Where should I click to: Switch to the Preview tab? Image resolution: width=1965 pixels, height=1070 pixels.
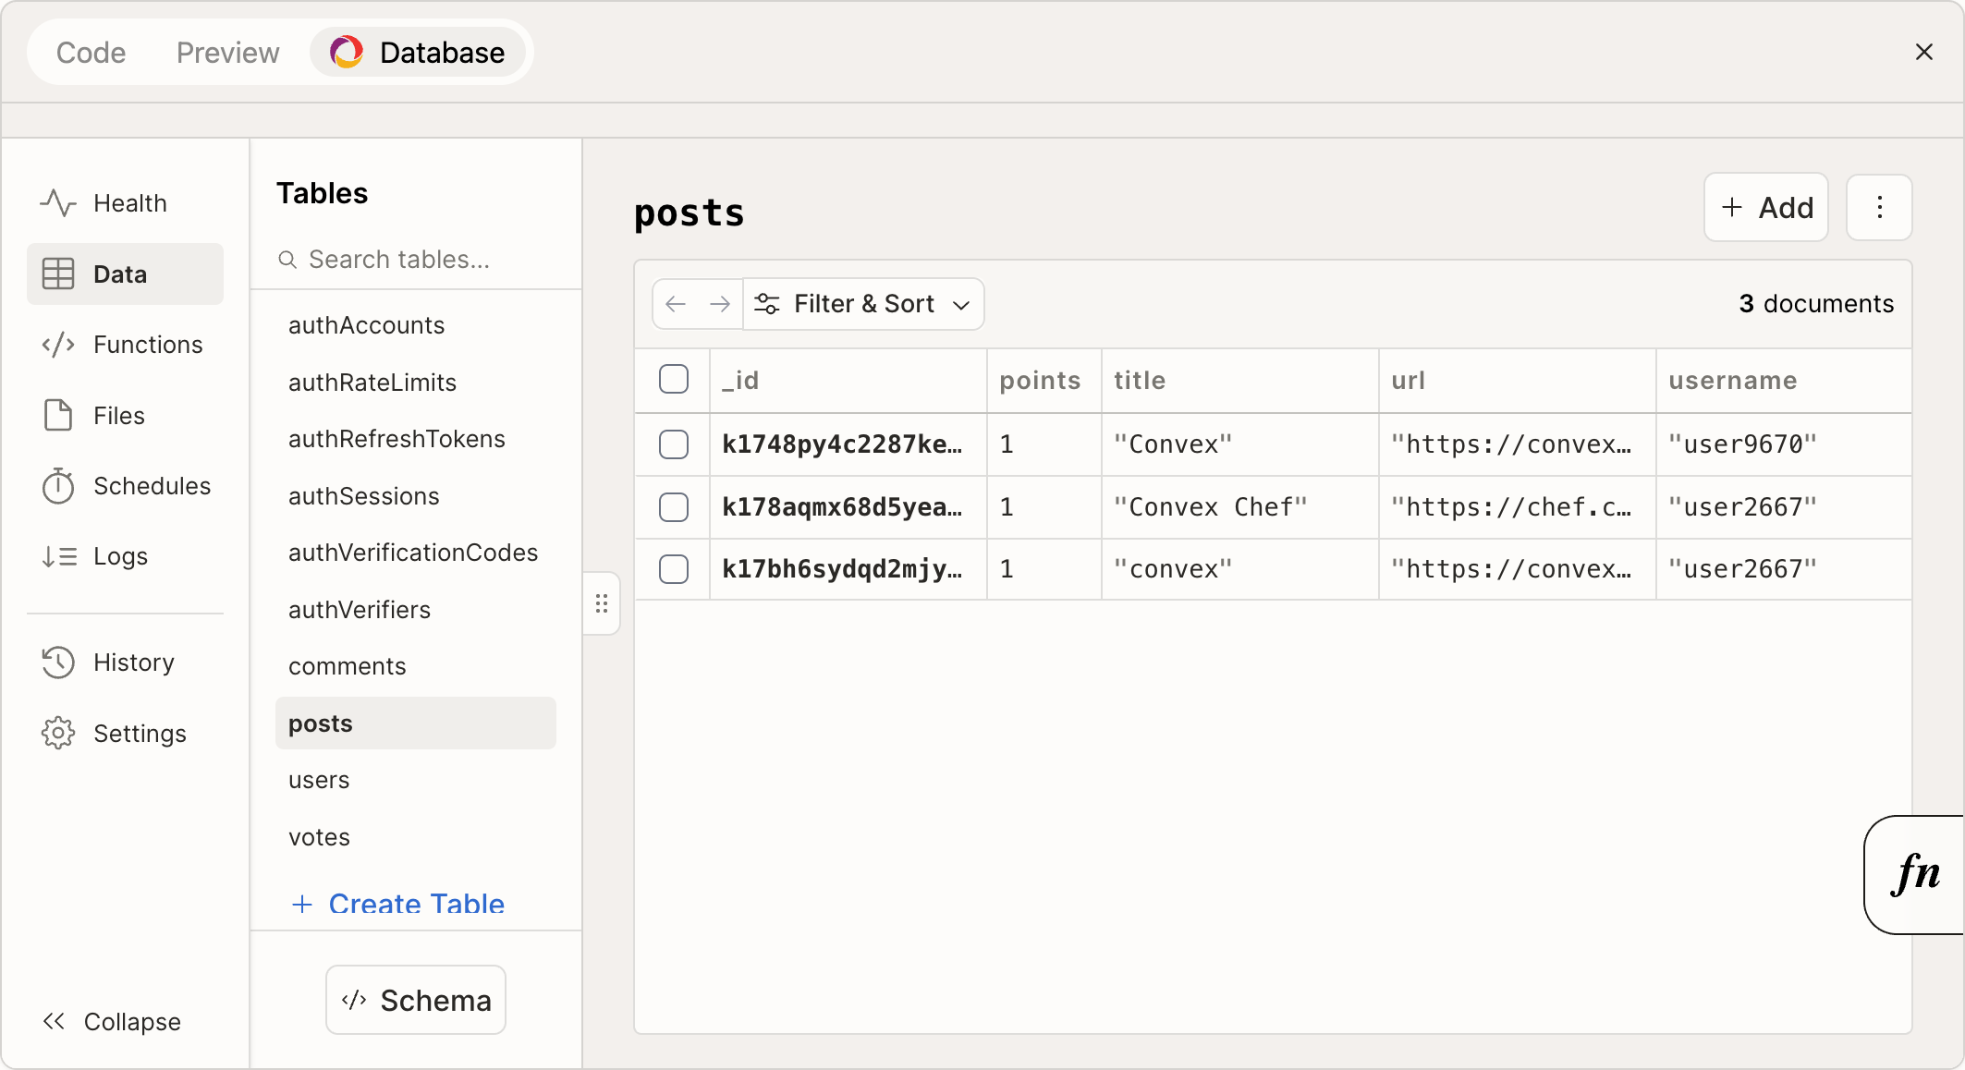tap(227, 53)
